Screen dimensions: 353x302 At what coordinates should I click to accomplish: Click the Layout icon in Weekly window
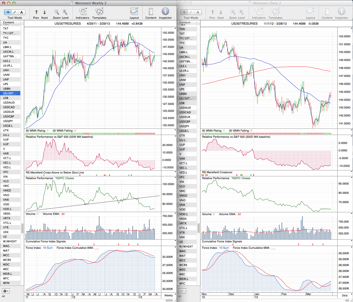(134, 12)
